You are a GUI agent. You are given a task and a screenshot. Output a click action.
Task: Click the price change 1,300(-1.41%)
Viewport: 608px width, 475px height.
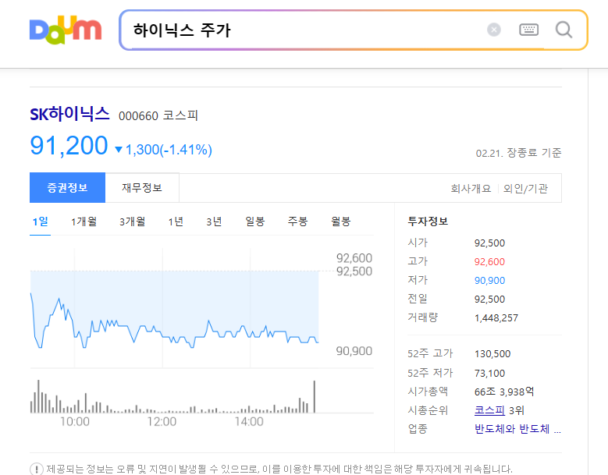(164, 150)
